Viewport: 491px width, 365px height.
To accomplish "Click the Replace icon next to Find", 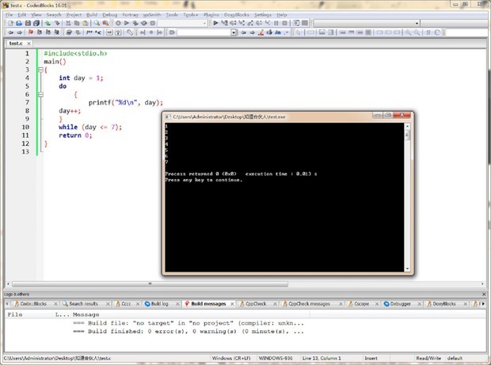I will pyautogui.click(x=105, y=23).
